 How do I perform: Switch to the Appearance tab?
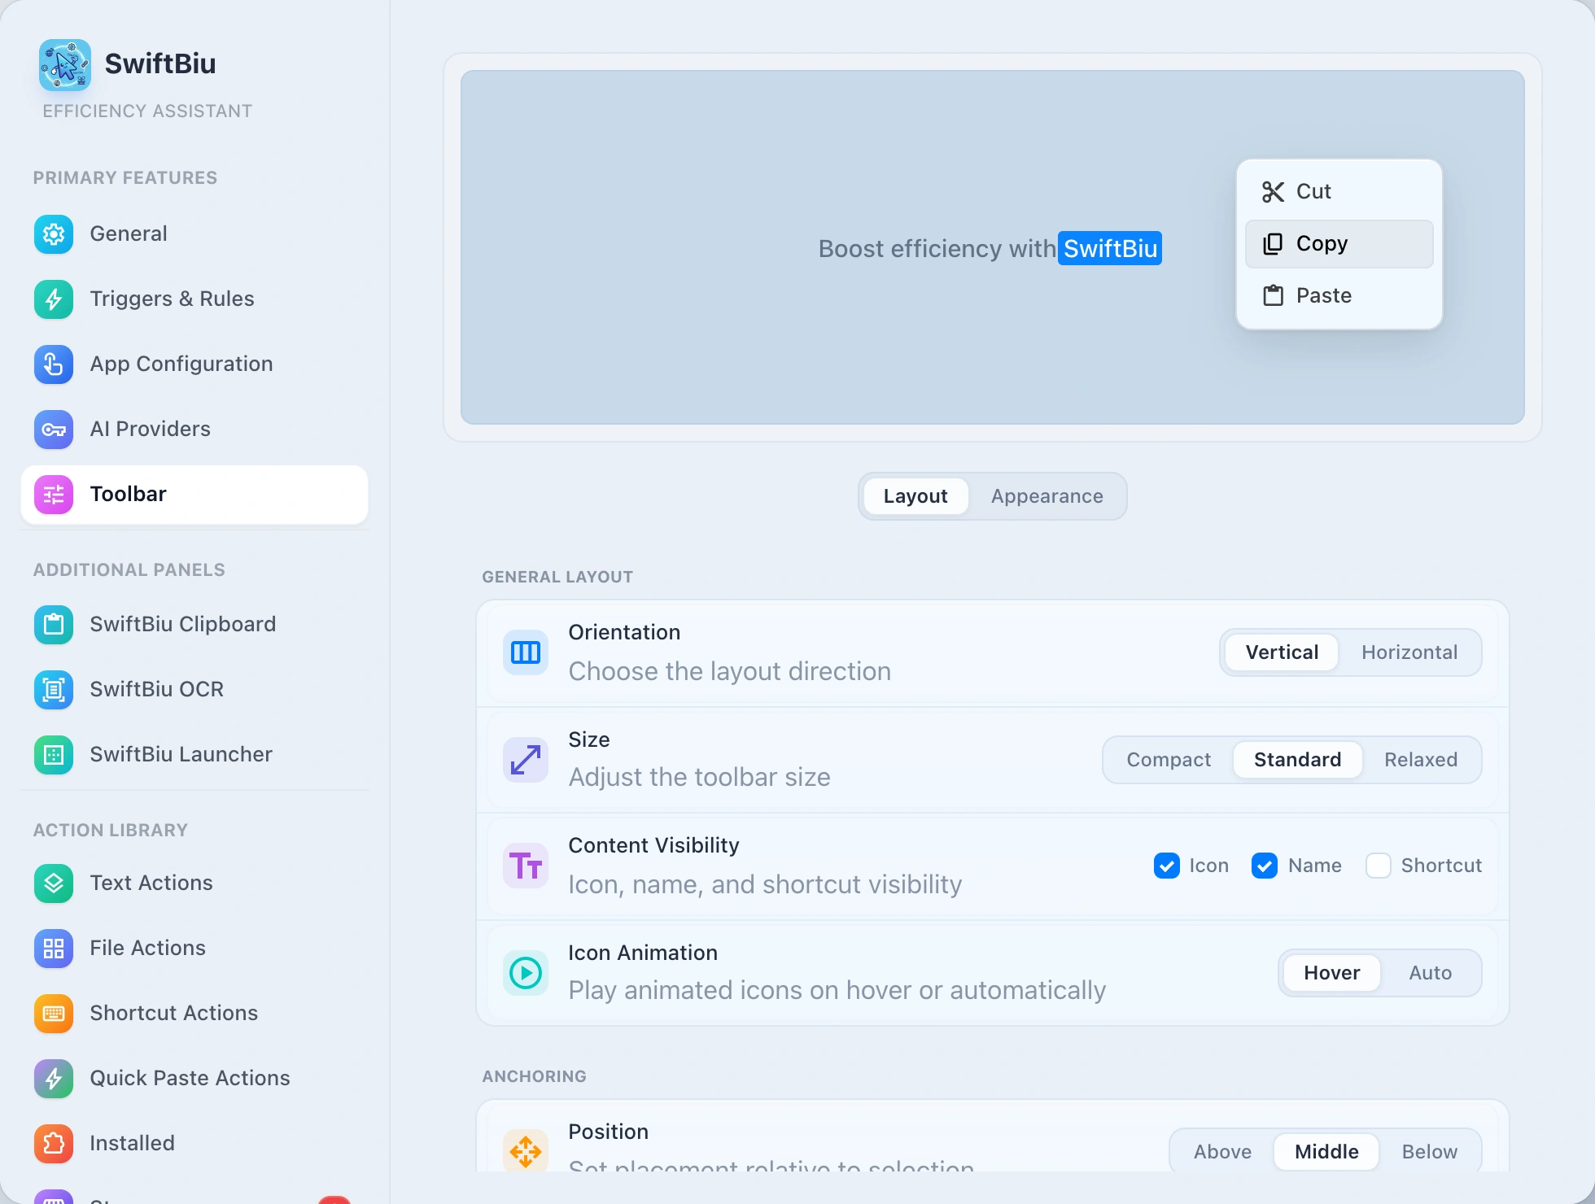click(x=1047, y=496)
